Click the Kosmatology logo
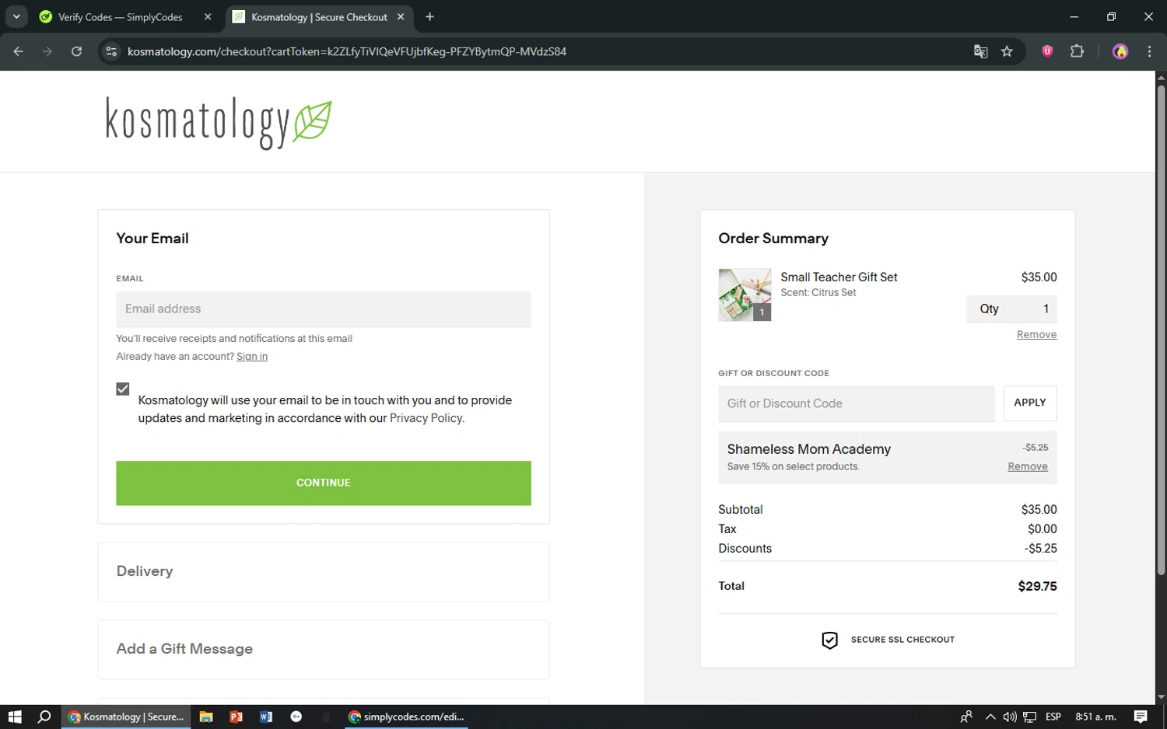This screenshot has width=1167, height=729. point(219,122)
